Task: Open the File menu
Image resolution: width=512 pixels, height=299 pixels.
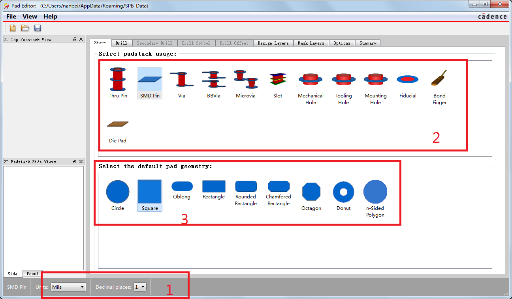Action: coord(11,17)
